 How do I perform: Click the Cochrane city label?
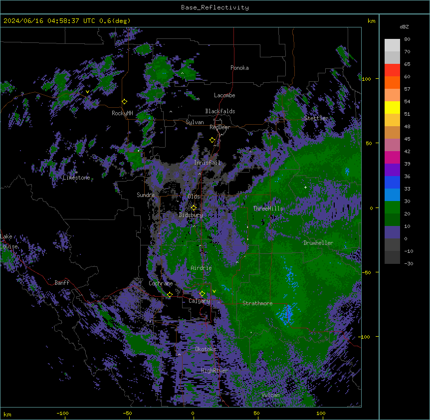tap(161, 283)
